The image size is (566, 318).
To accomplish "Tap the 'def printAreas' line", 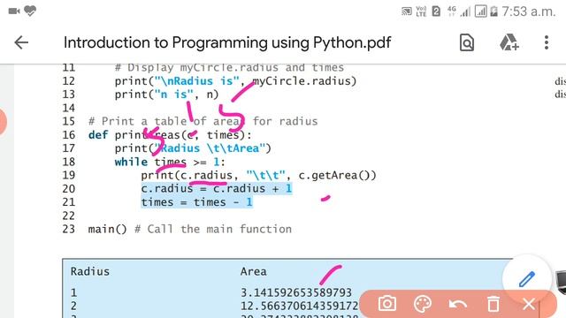I will [x=170, y=135].
